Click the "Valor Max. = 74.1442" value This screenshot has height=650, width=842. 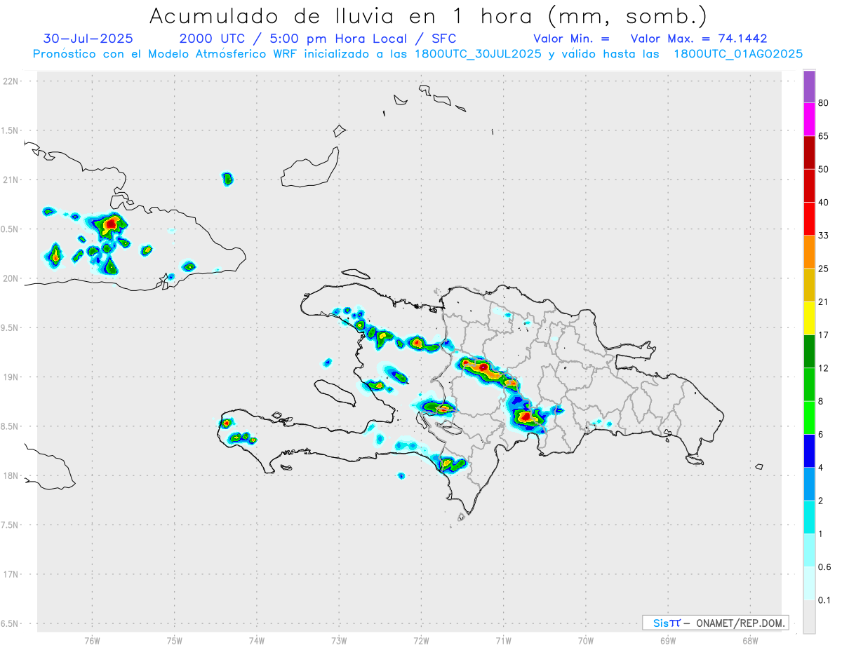point(699,39)
